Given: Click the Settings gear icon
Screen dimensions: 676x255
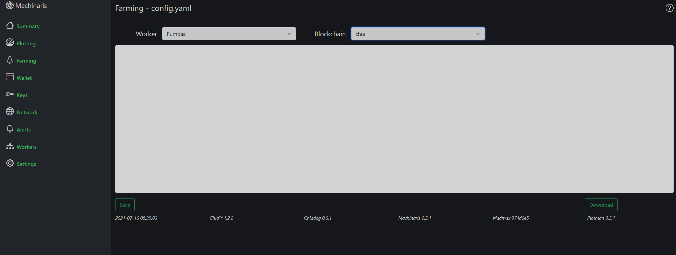Looking at the screenshot, I should click(10, 163).
